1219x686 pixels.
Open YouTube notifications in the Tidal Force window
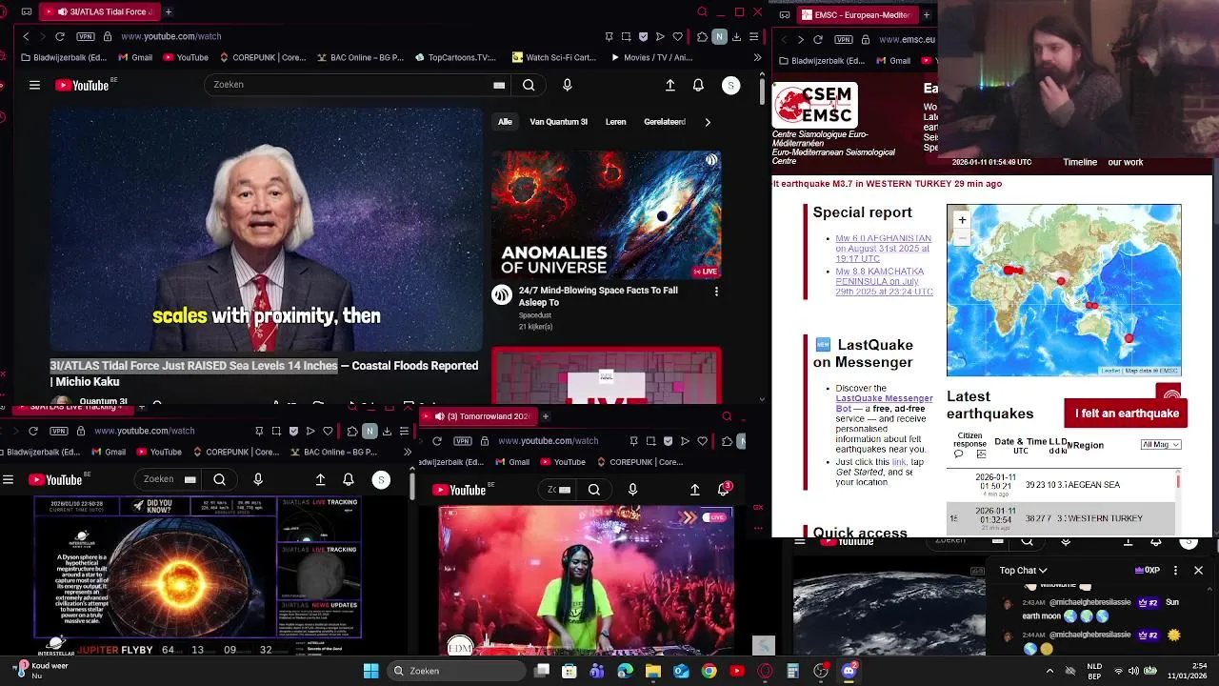[698, 85]
